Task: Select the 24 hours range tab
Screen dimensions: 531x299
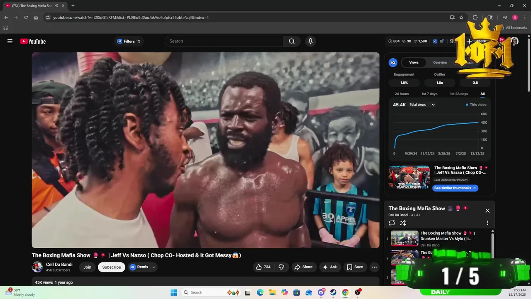Action: pyautogui.click(x=402, y=94)
